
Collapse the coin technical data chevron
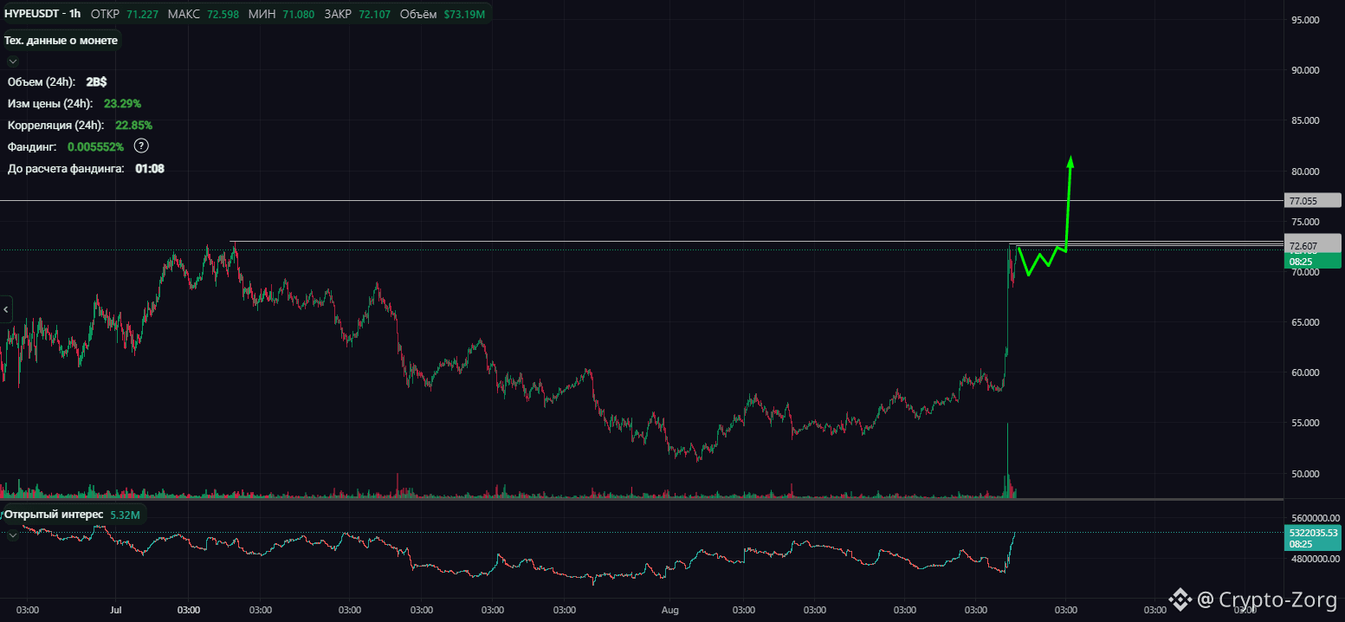click(12, 61)
